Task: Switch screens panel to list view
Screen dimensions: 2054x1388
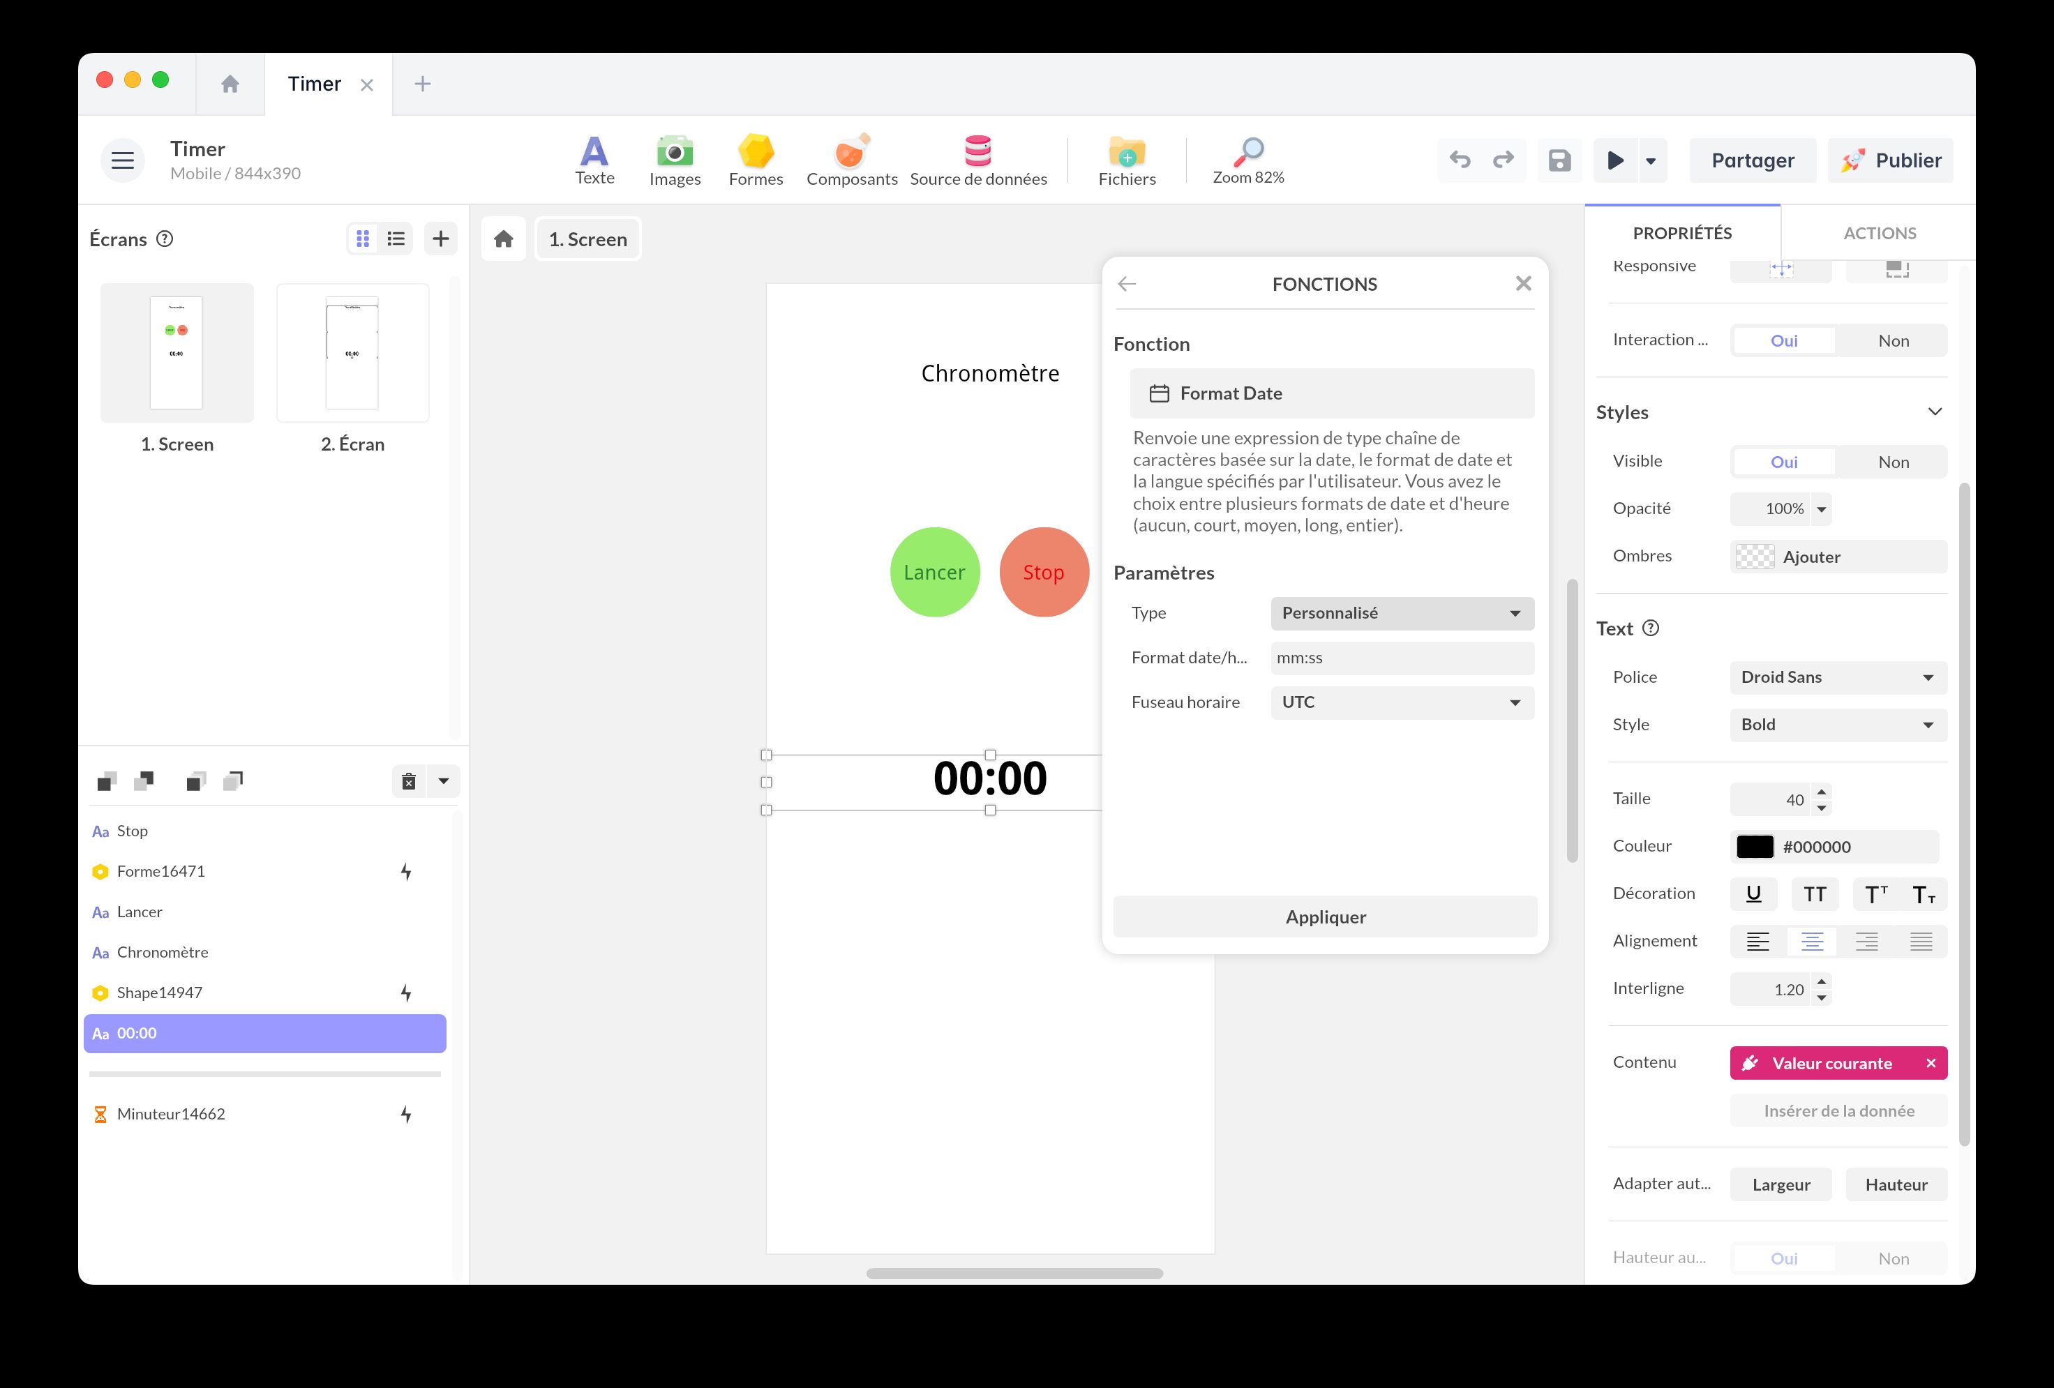Action: pyautogui.click(x=396, y=239)
